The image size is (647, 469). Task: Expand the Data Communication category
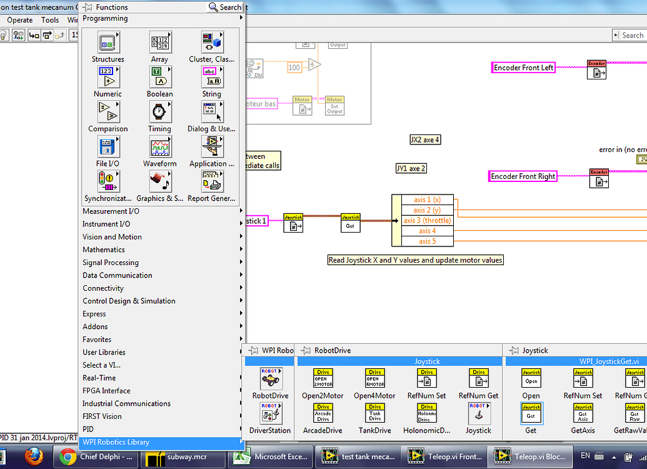tap(162, 275)
